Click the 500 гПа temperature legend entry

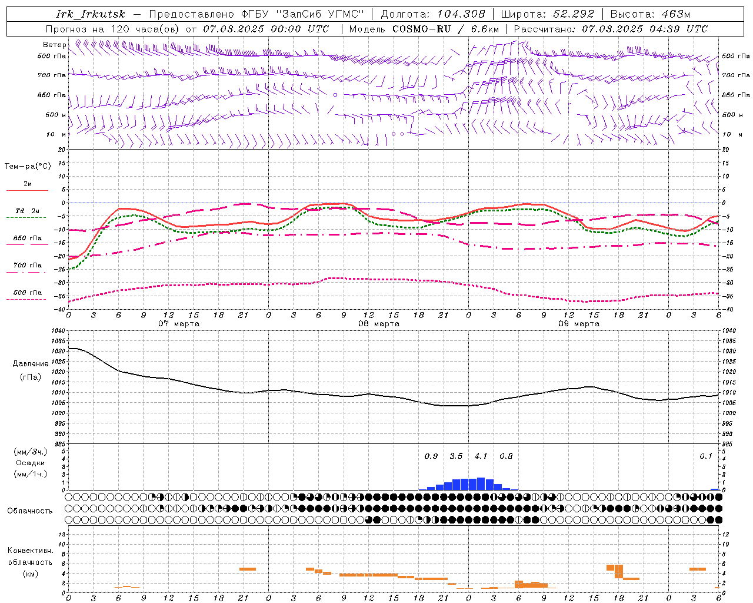pos(27,293)
